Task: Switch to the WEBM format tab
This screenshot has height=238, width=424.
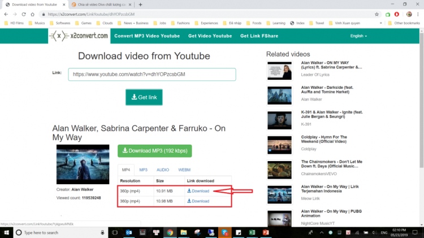Action: [x=184, y=170]
